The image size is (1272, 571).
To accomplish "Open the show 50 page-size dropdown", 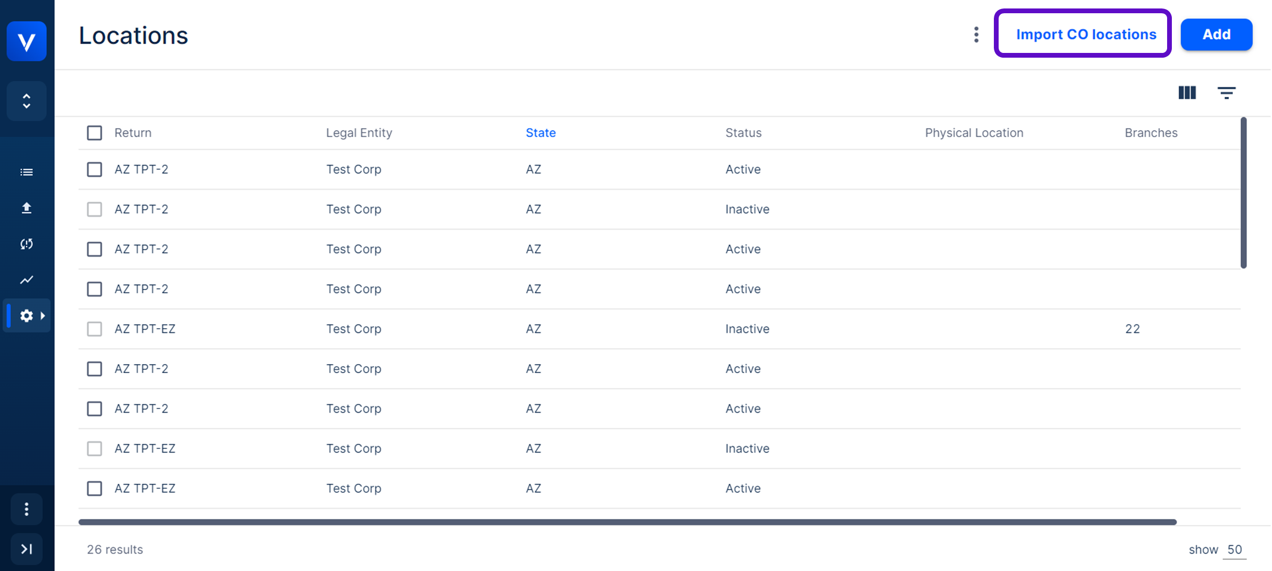I will point(1234,549).
